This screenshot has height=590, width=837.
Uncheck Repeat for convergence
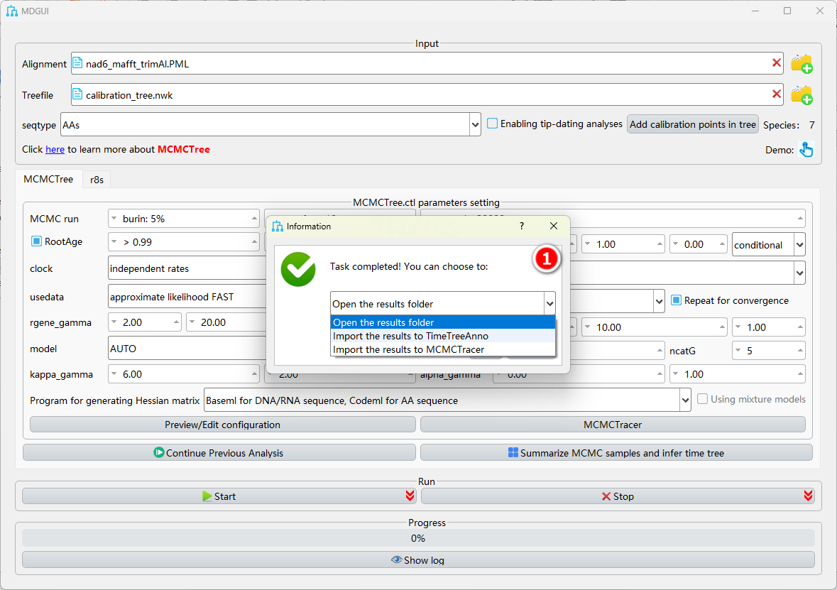click(x=676, y=300)
